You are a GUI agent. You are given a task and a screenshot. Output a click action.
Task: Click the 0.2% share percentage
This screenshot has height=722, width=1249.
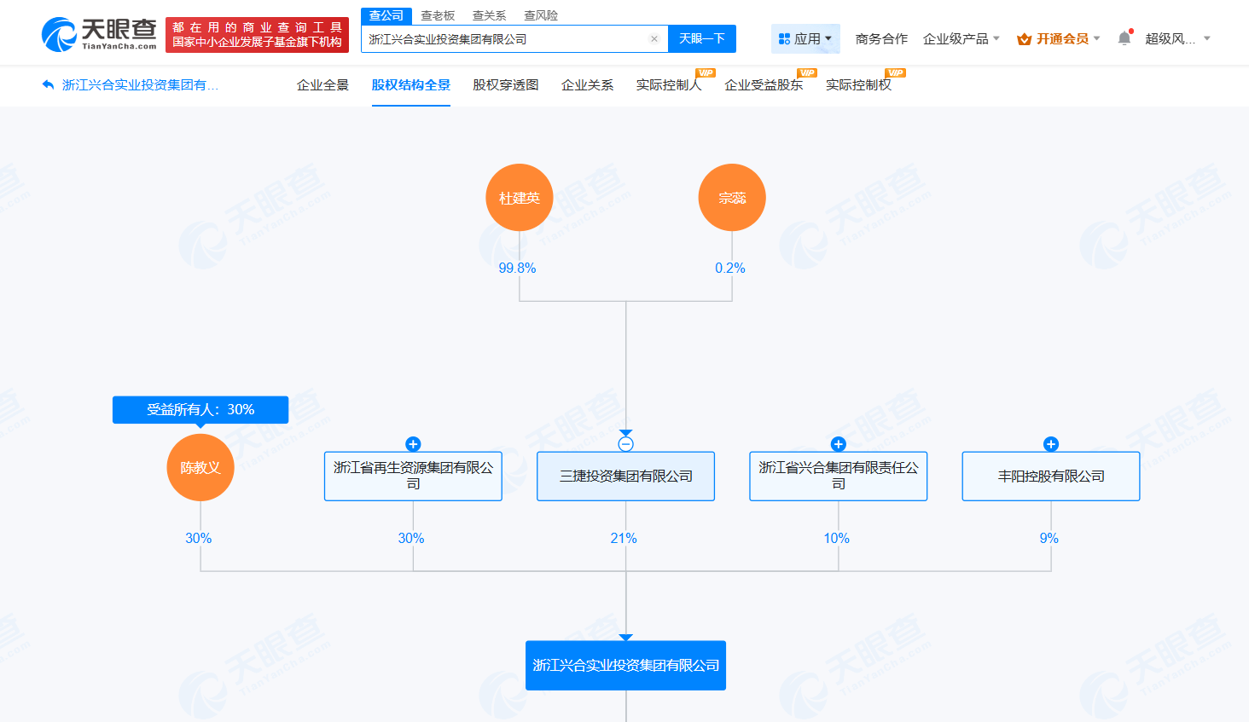(x=730, y=269)
